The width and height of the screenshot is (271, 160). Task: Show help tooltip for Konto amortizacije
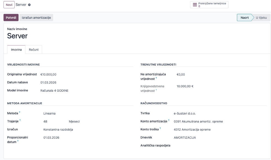click(x=169, y=120)
